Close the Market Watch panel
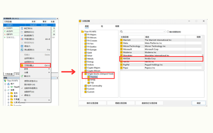Image resolution: width=213 pixels, height=133 pixels. coord(57,19)
